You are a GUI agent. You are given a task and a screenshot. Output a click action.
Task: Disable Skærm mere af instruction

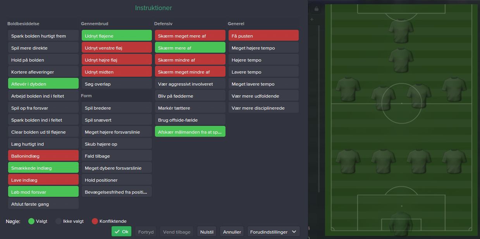pos(190,48)
